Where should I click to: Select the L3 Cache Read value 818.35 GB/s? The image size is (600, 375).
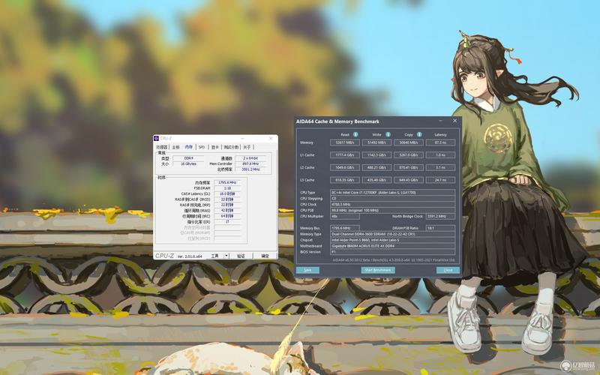click(x=345, y=180)
